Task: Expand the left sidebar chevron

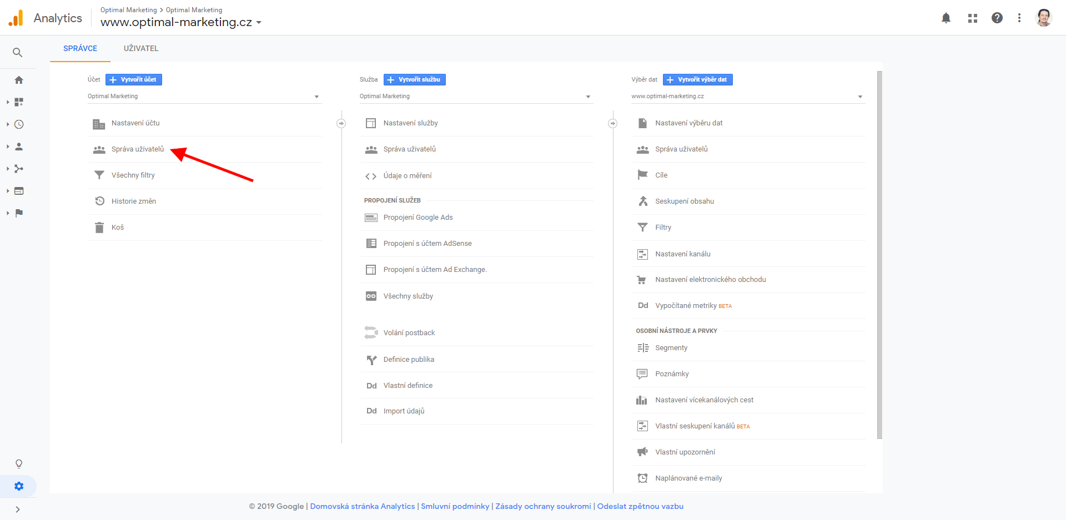Action: click(x=18, y=509)
